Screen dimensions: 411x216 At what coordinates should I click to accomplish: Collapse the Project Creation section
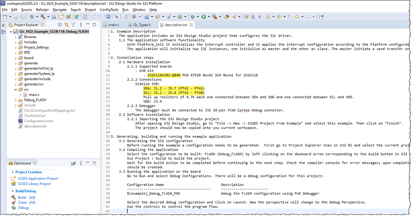pyautogui.click(x=12, y=172)
